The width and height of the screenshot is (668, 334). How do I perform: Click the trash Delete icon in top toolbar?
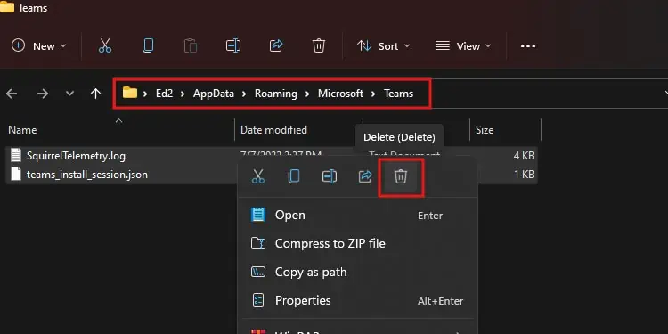[319, 45]
